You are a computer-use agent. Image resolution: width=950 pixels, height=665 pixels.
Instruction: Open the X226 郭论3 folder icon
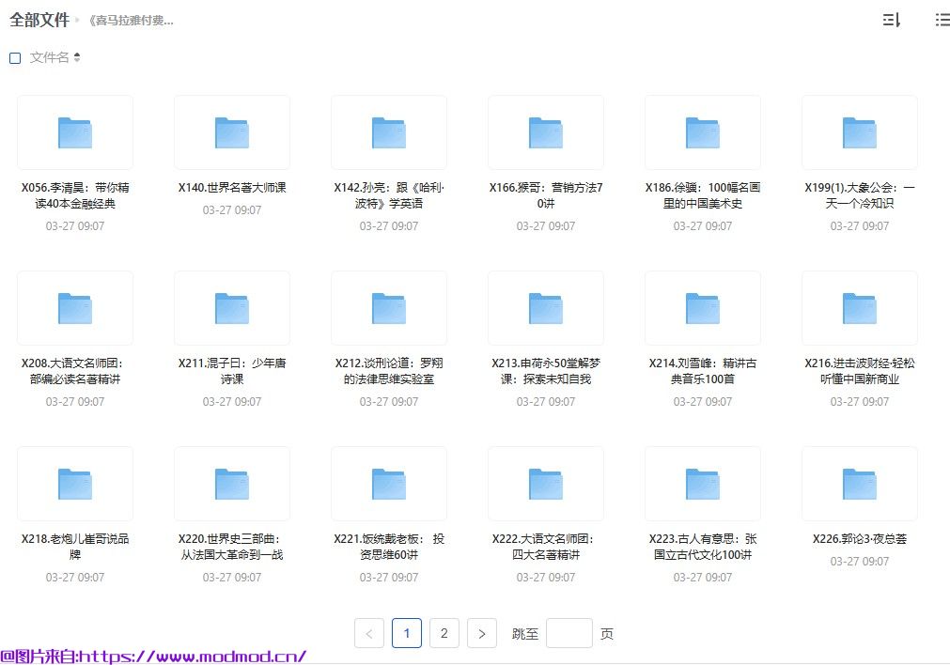pyautogui.click(x=860, y=484)
